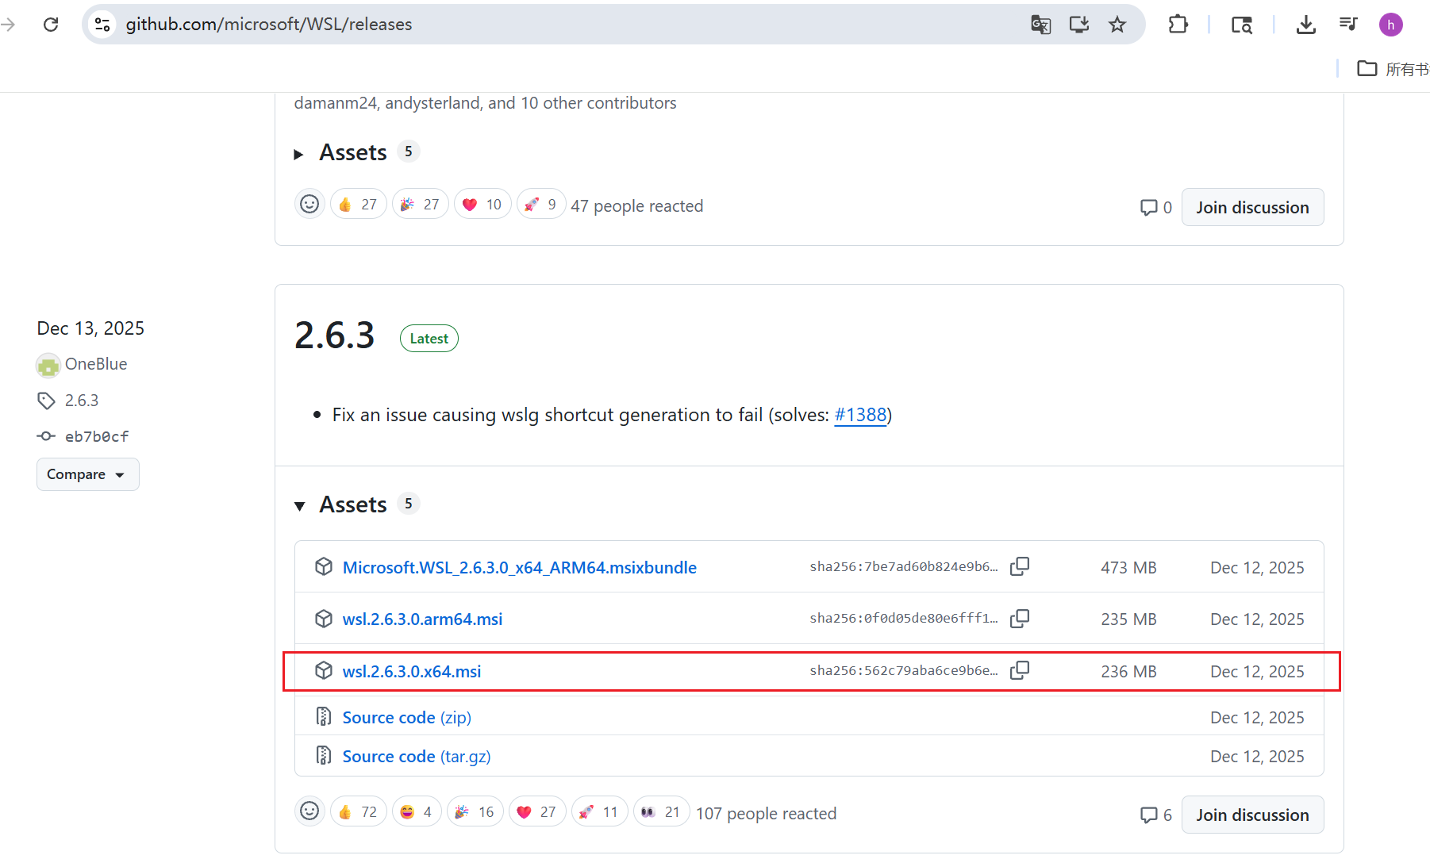Click the OneBlue avatar image
Screen dimensions: 1430x859
point(48,365)
